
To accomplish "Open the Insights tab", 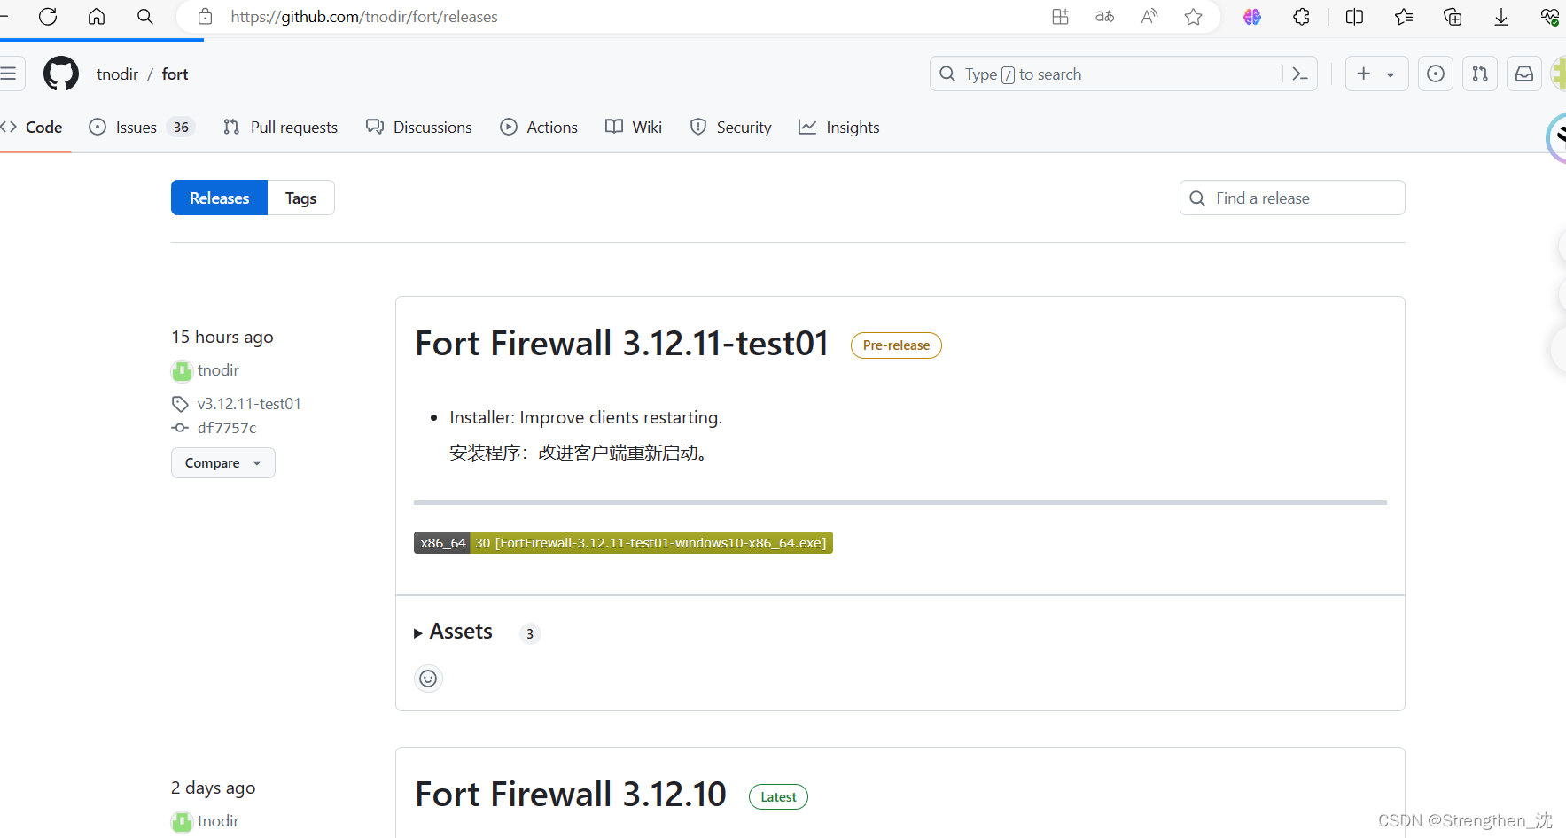I will tap(839, 128).
